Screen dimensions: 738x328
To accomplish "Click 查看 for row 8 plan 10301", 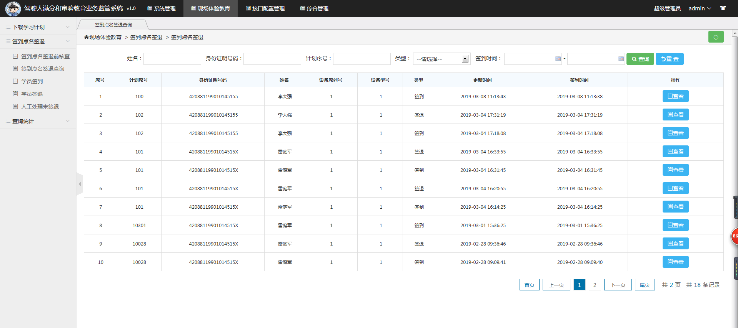I will click(676, 225).
